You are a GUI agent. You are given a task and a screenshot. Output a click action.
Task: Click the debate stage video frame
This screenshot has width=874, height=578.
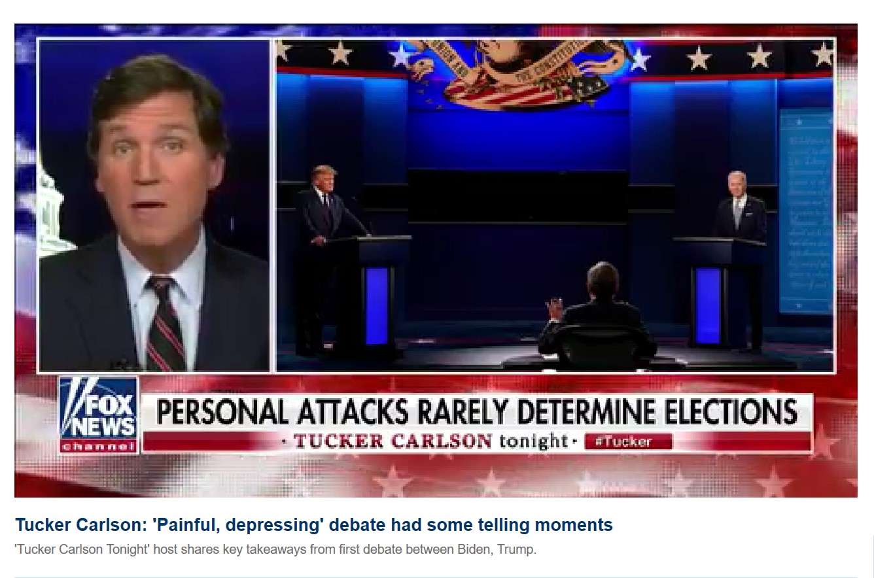coord(555,205)
